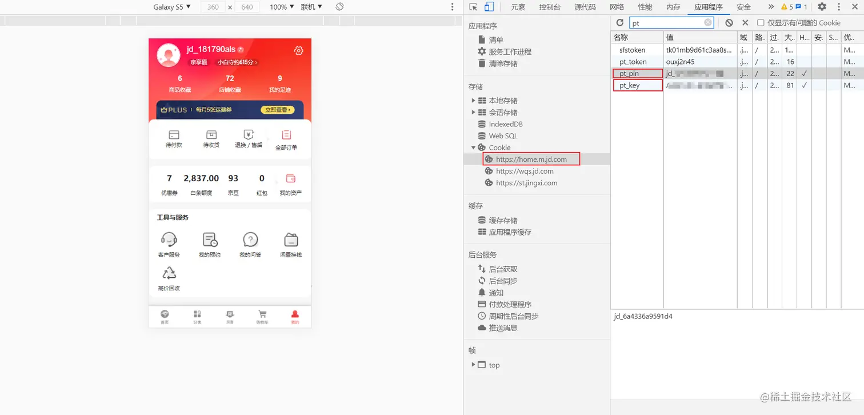Sort by 名称 column header

637,37
